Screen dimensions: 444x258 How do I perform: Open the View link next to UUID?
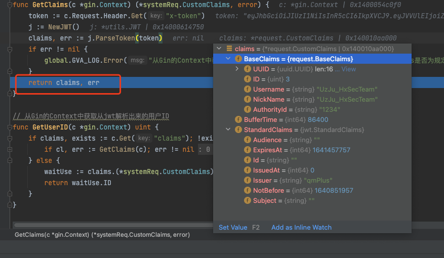tap(348, 69)
